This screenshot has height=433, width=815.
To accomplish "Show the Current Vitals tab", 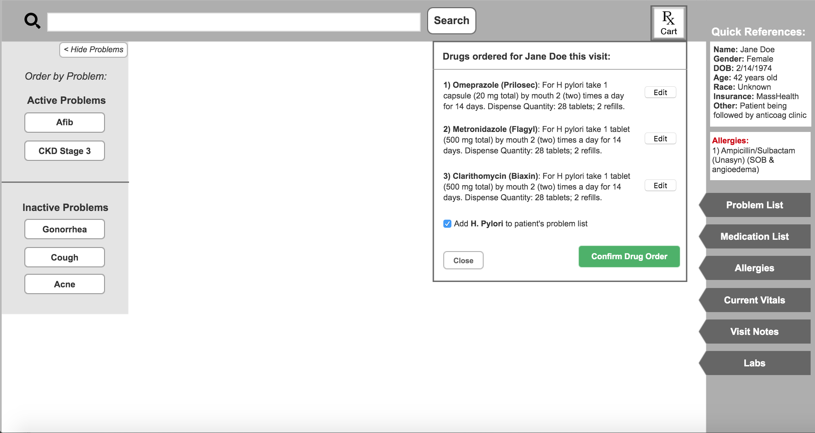I will pos(754,300).
